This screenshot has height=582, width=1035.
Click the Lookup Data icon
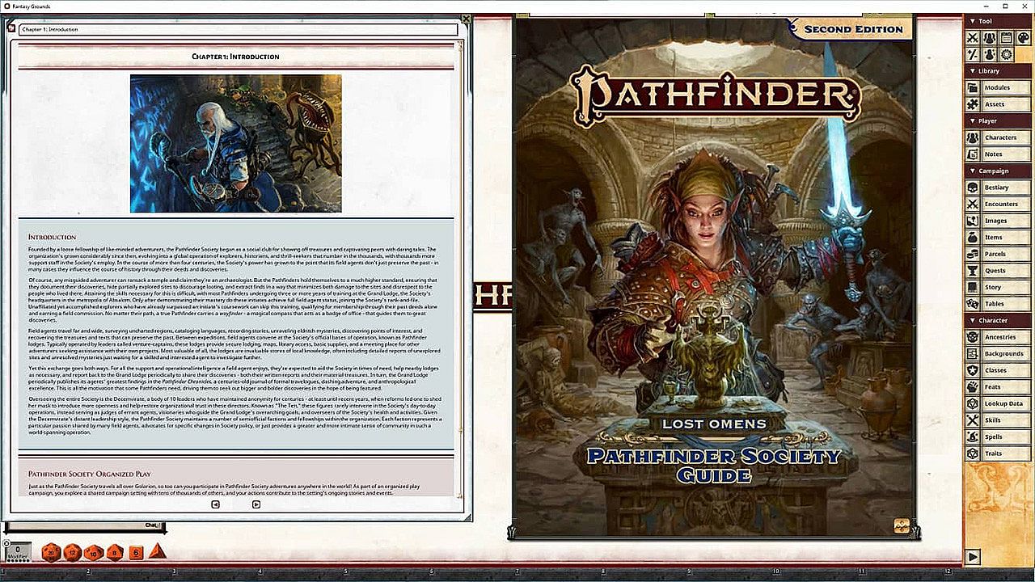click(x=974, y=403)
